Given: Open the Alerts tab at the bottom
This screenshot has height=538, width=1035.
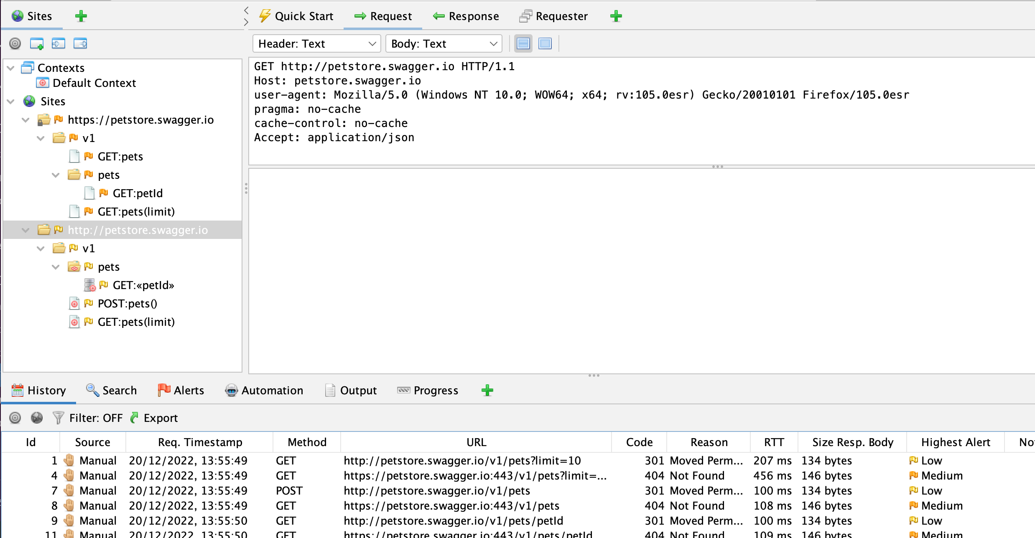Looking at the screenshot, I should coord(181,390).
